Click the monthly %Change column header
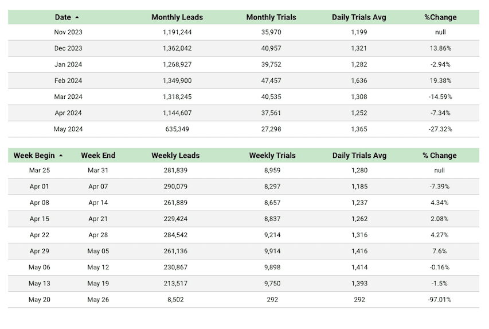Viewport: 489px width, 329px height. pyautogui.click(x=440, y=17)
